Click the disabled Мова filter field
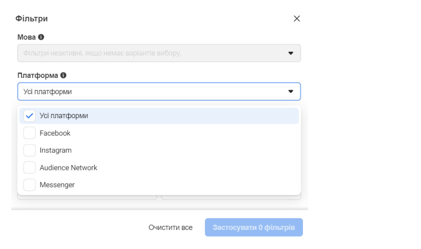The height and width of the screenshot is (249, 421). (x=150, y=53)
